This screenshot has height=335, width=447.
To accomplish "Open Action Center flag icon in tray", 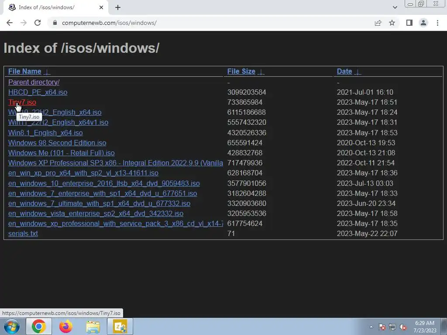I will pyautogui.click(x=382, y=327).
